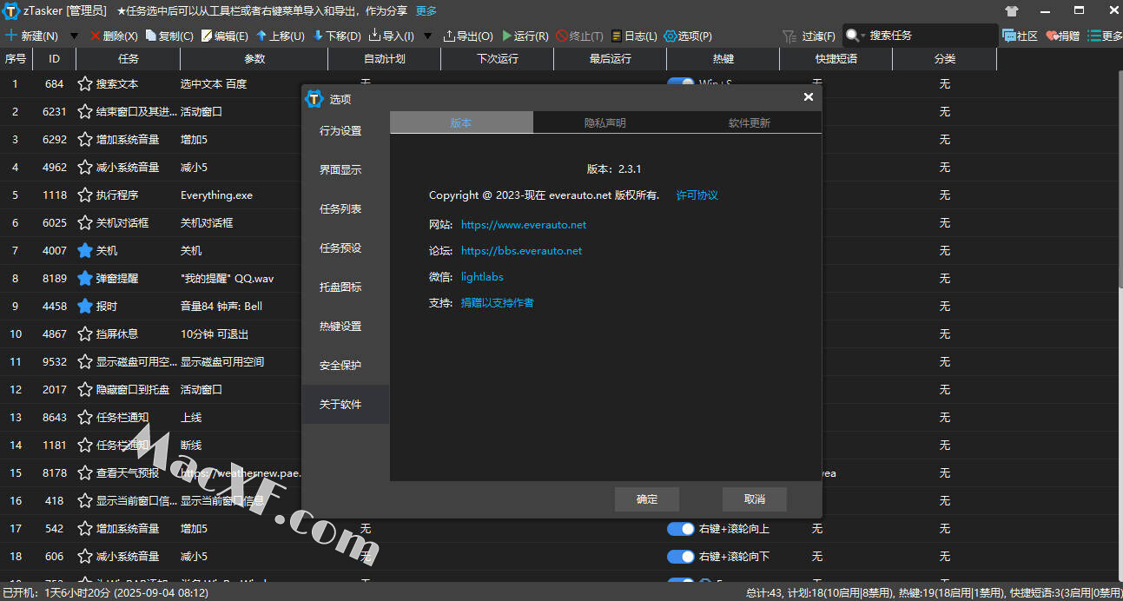The image size is (1123, 601).
Task: Sort by the ID column header
Action: click(55, 59)
